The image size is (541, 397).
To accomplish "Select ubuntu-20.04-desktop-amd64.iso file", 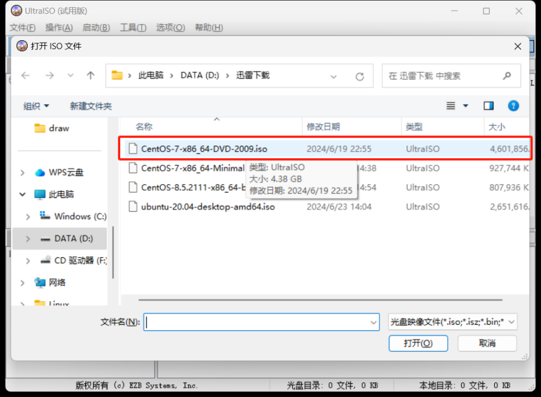I will (208, 207).
